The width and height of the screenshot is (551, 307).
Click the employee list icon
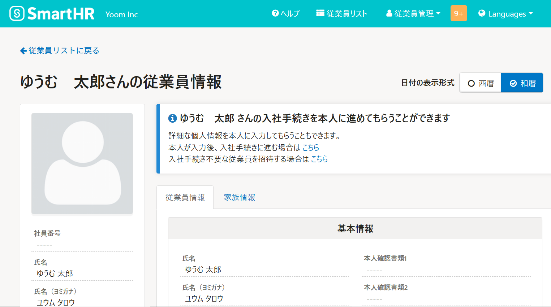[x=320, y=13]
